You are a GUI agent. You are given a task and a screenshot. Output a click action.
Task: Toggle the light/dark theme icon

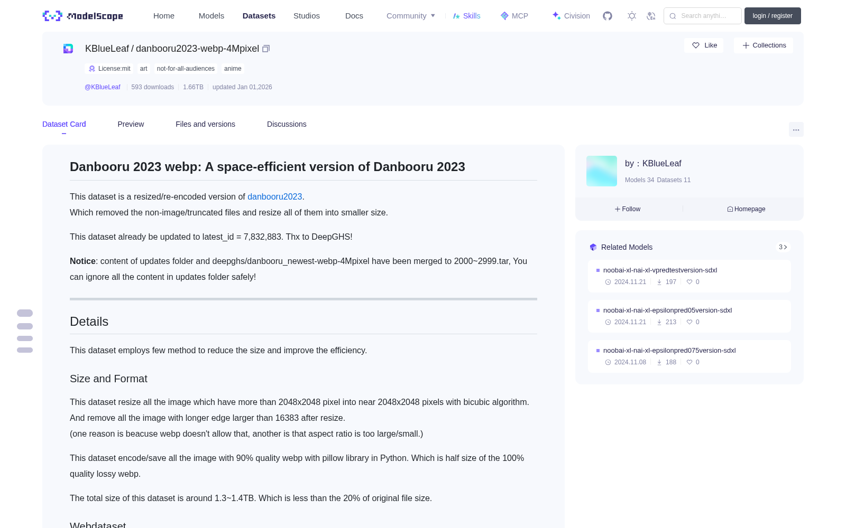point(632,16)
